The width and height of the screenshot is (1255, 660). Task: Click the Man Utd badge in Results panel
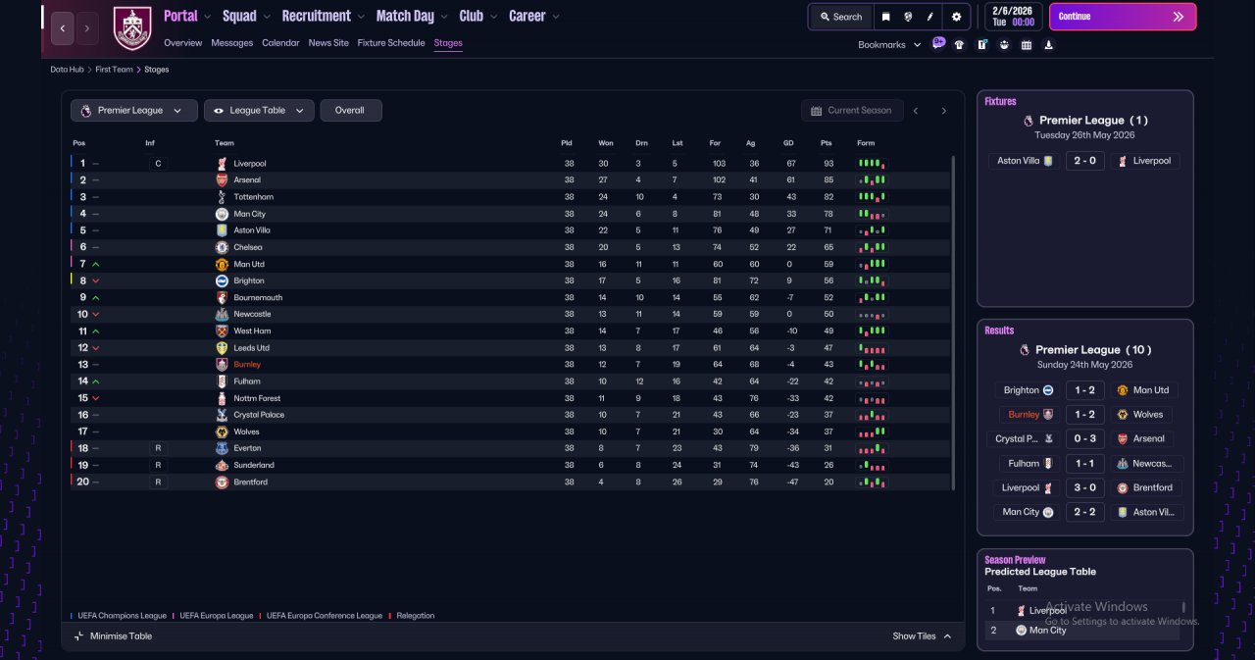(x=1123, y=390)
